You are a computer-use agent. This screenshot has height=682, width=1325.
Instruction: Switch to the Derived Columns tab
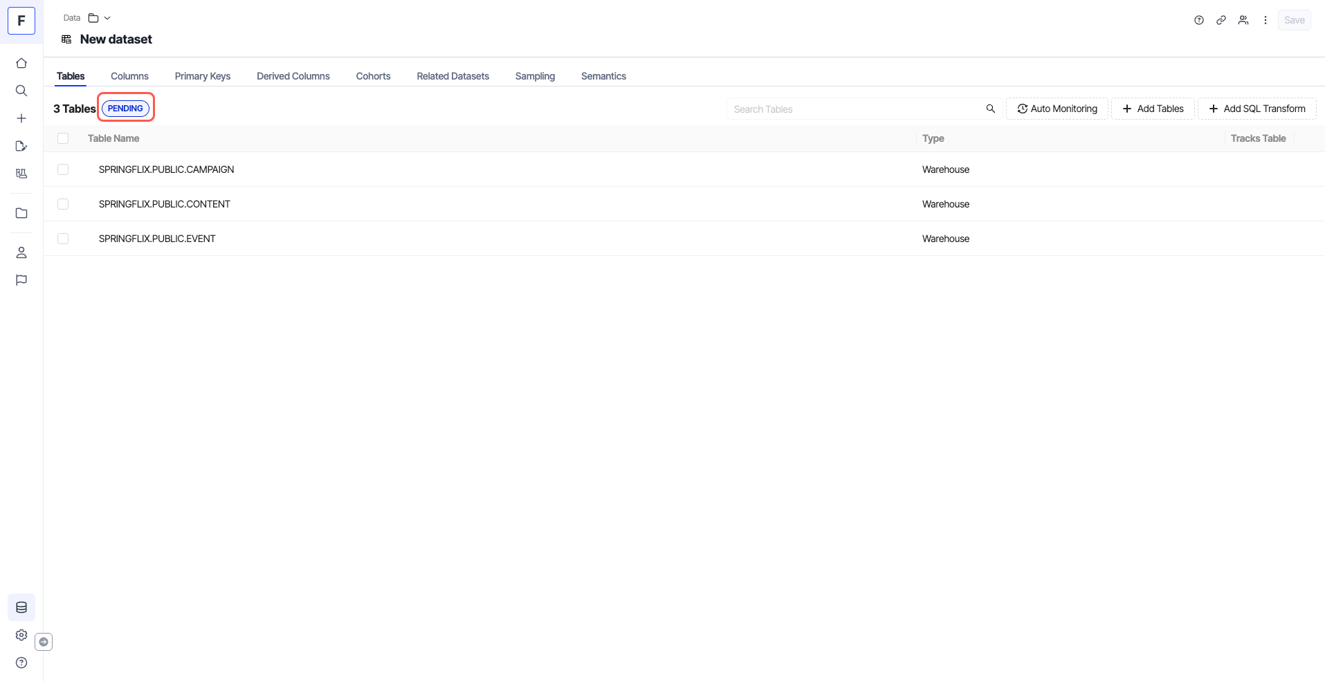click(x=293, y=76)
